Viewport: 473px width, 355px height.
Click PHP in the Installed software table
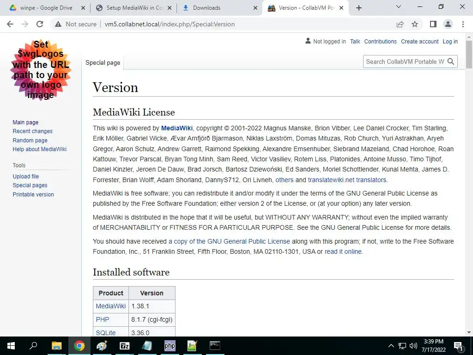pos(103,319)
